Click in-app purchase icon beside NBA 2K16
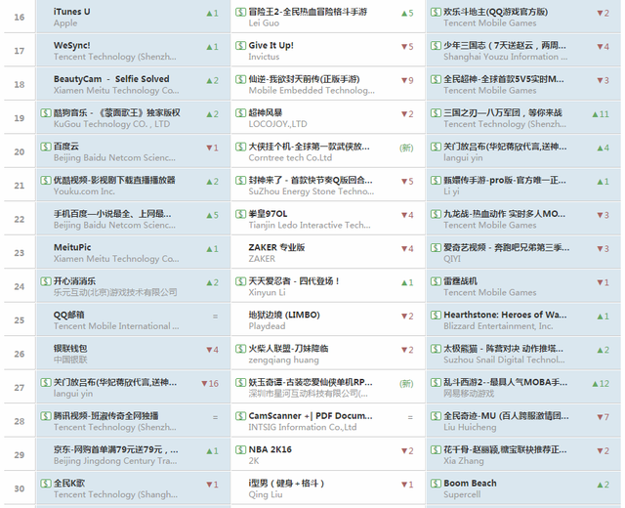Screen dimensions: 625x508 point(241,449)
